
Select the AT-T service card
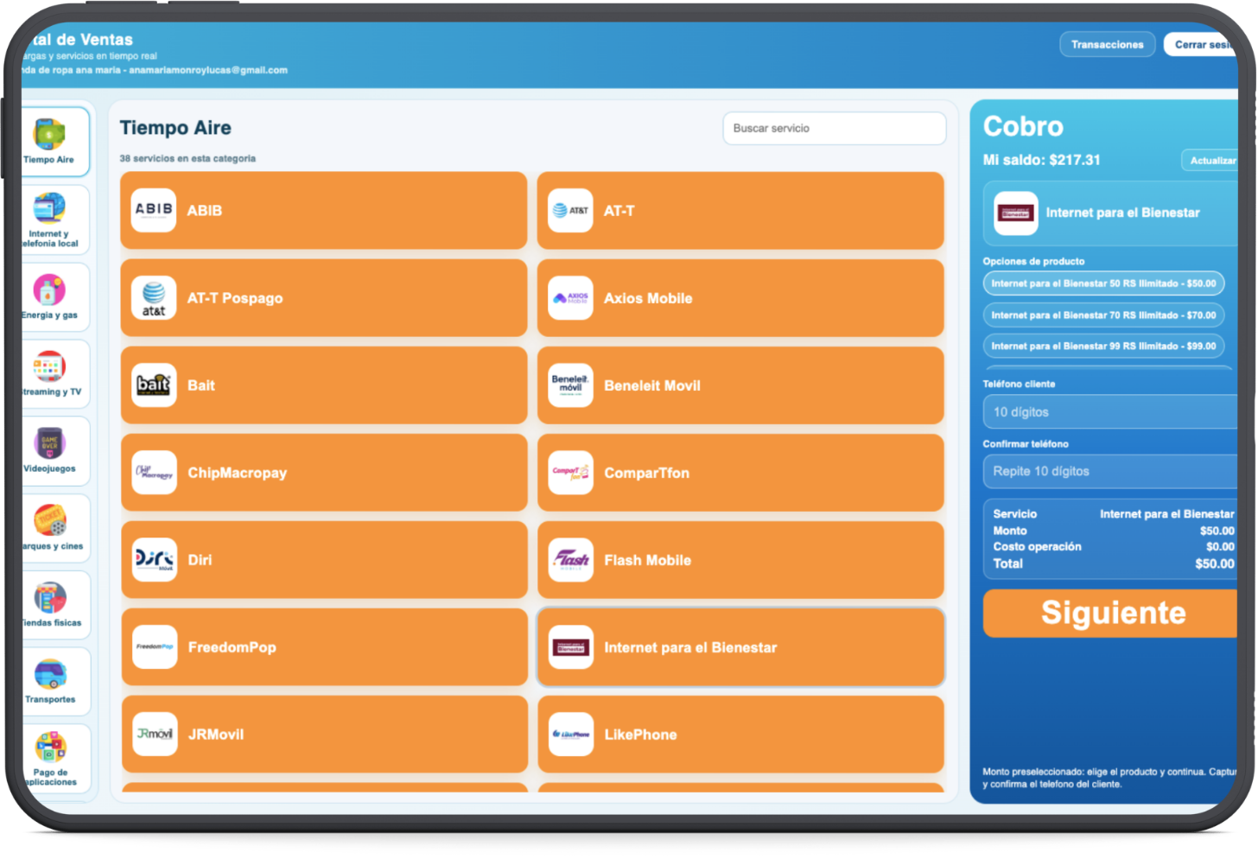click(x=740, y=210)
